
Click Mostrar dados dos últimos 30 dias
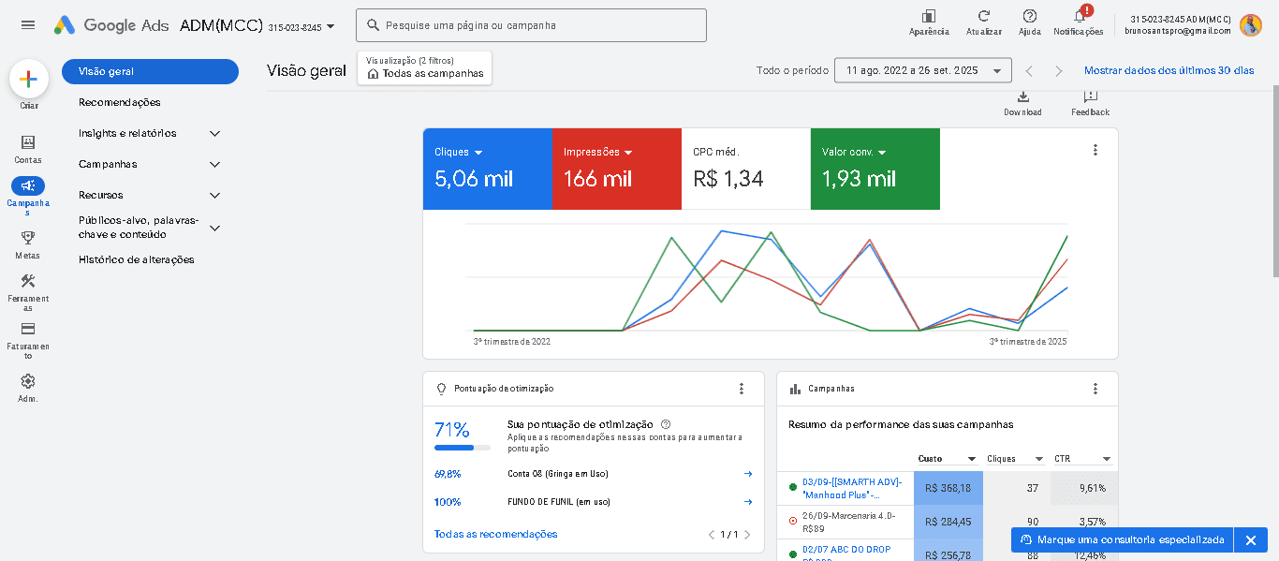(x=1169, y=71)
